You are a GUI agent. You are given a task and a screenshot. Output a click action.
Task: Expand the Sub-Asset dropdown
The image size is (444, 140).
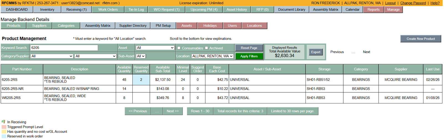coord(141,56)
